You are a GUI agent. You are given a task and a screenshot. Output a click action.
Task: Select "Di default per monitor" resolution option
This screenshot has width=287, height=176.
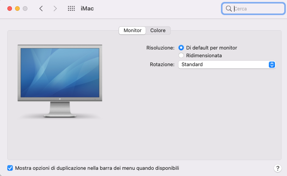pyautogui.click(x=181, y=48)
